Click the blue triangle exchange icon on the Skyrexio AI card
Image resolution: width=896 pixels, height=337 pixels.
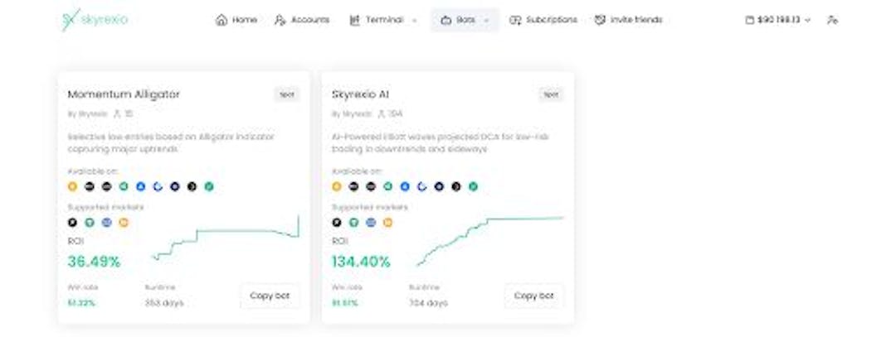click(x=405, y=186)
